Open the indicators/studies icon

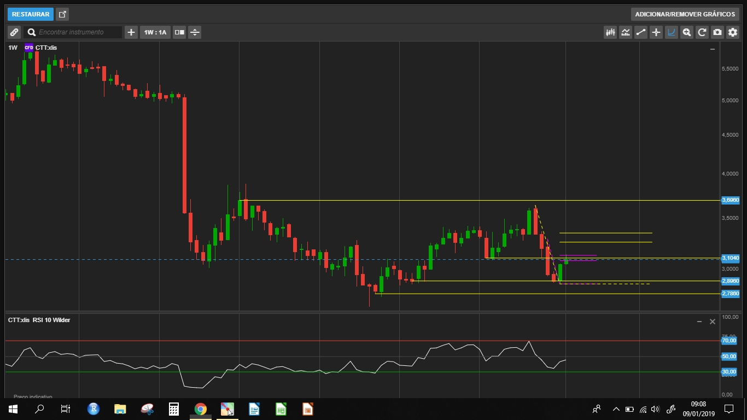pos(626,32)
